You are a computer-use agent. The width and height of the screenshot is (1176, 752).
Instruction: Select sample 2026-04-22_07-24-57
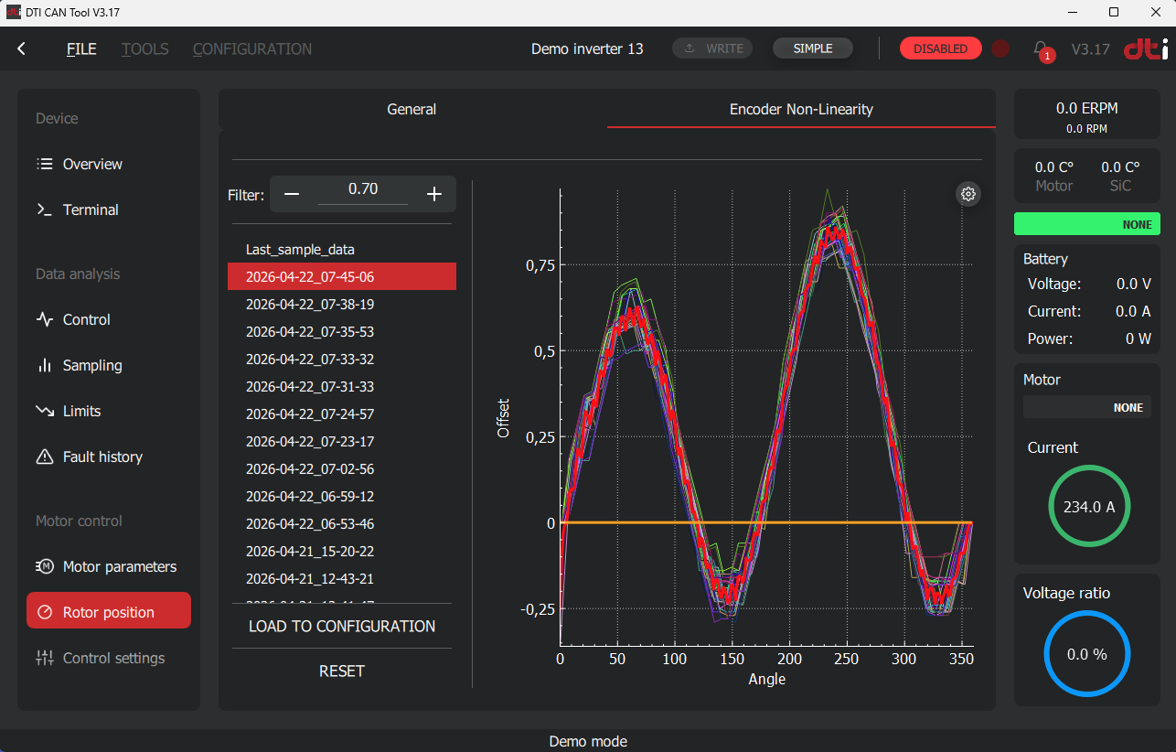coord(342,414)
